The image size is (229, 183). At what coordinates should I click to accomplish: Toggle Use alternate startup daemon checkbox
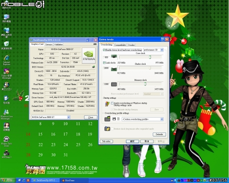tap(112, 109)
